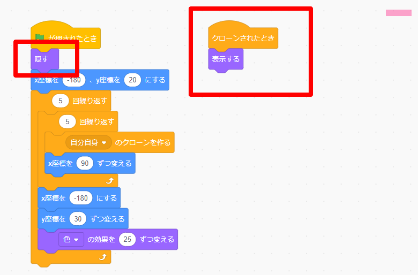Click the green flag hat block
The width and height of the screenshot is (418, 275).
tap(65, 36)
